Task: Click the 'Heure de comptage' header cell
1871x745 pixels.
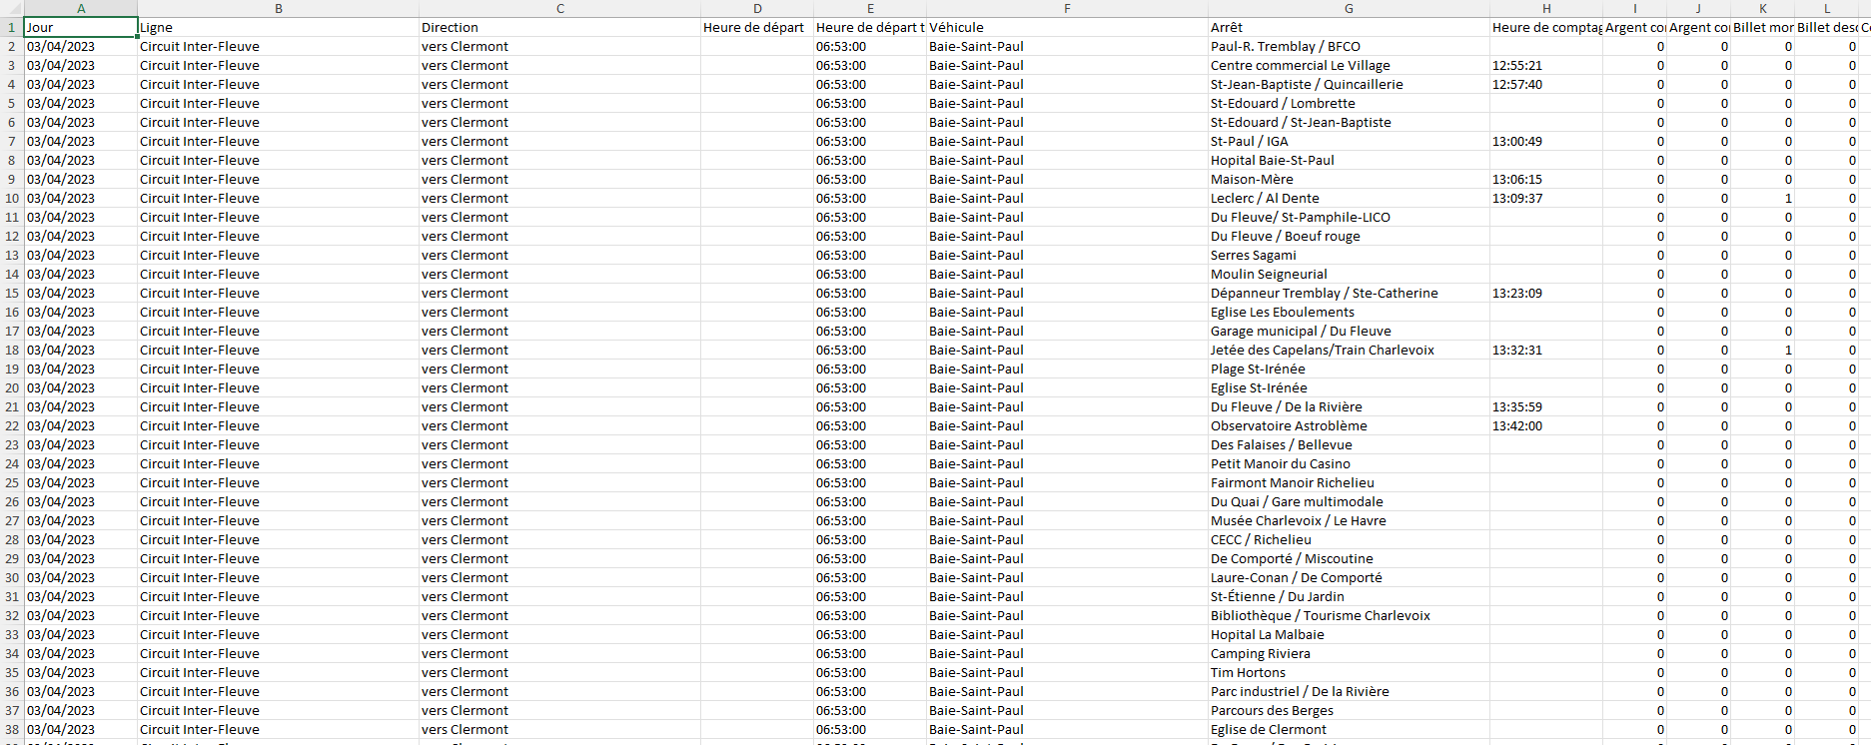Action: tap(1546, 27)
